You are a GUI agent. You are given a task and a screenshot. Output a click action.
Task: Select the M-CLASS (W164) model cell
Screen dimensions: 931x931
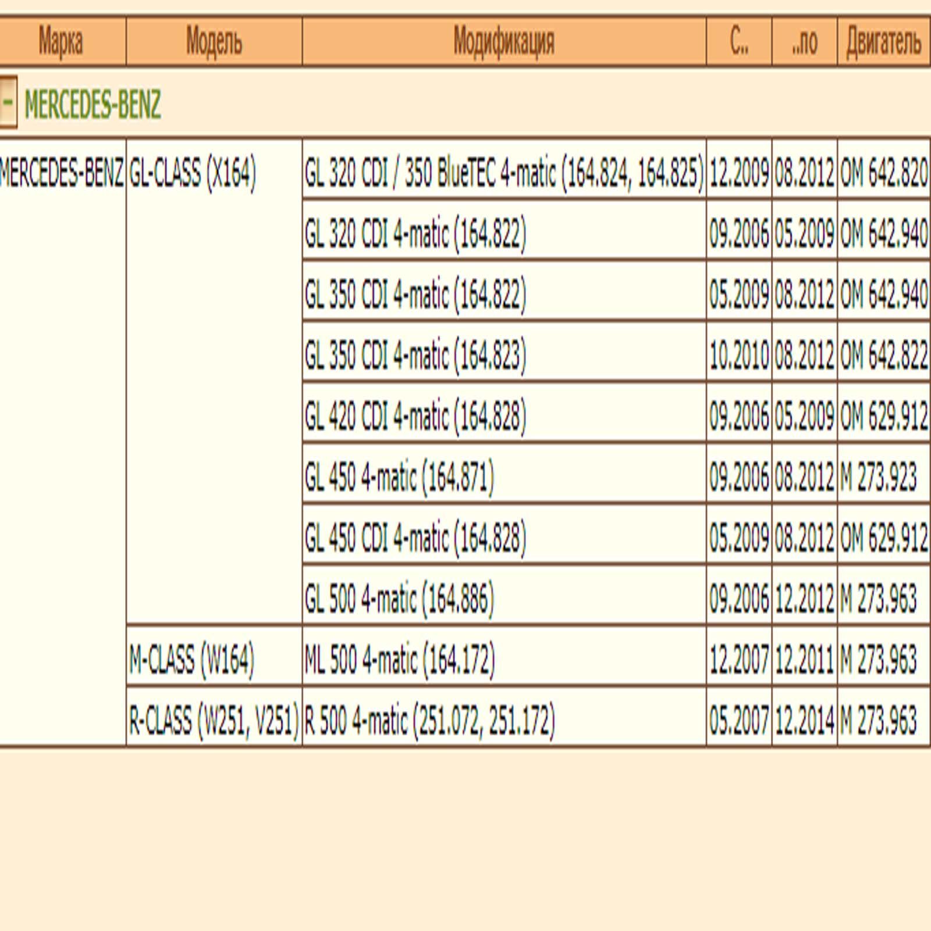pyautogui.click(x=191, y=659)
